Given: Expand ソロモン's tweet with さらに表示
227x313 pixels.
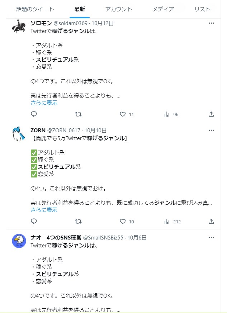Looking at the screenshot, I should coord(44,103).
